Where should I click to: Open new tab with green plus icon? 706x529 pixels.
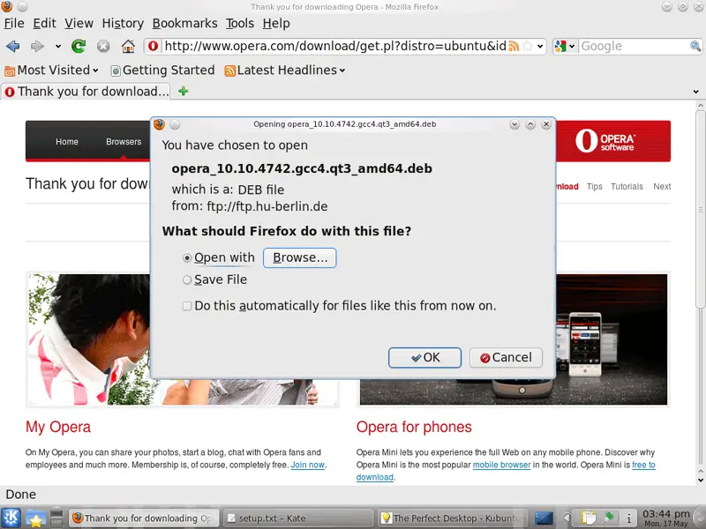[184, 91]
